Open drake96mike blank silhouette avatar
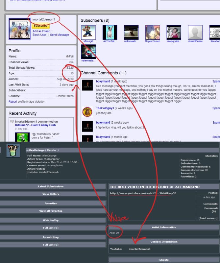This screenshot has height=263, width=220. [195, 32]
